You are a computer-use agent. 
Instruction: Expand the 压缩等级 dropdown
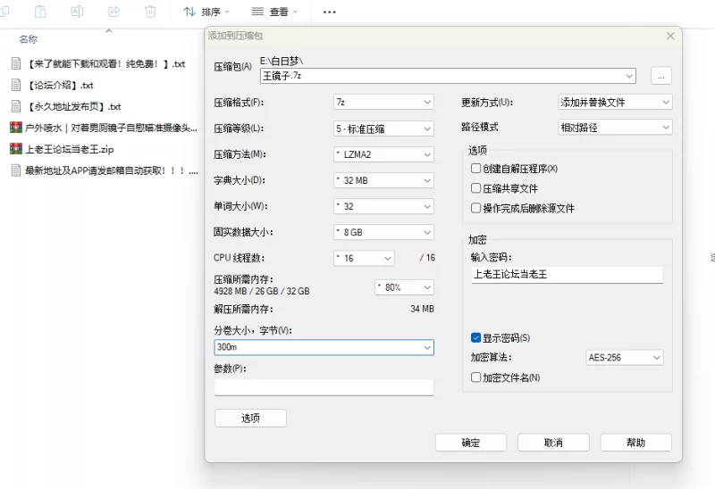pos(383,128)
